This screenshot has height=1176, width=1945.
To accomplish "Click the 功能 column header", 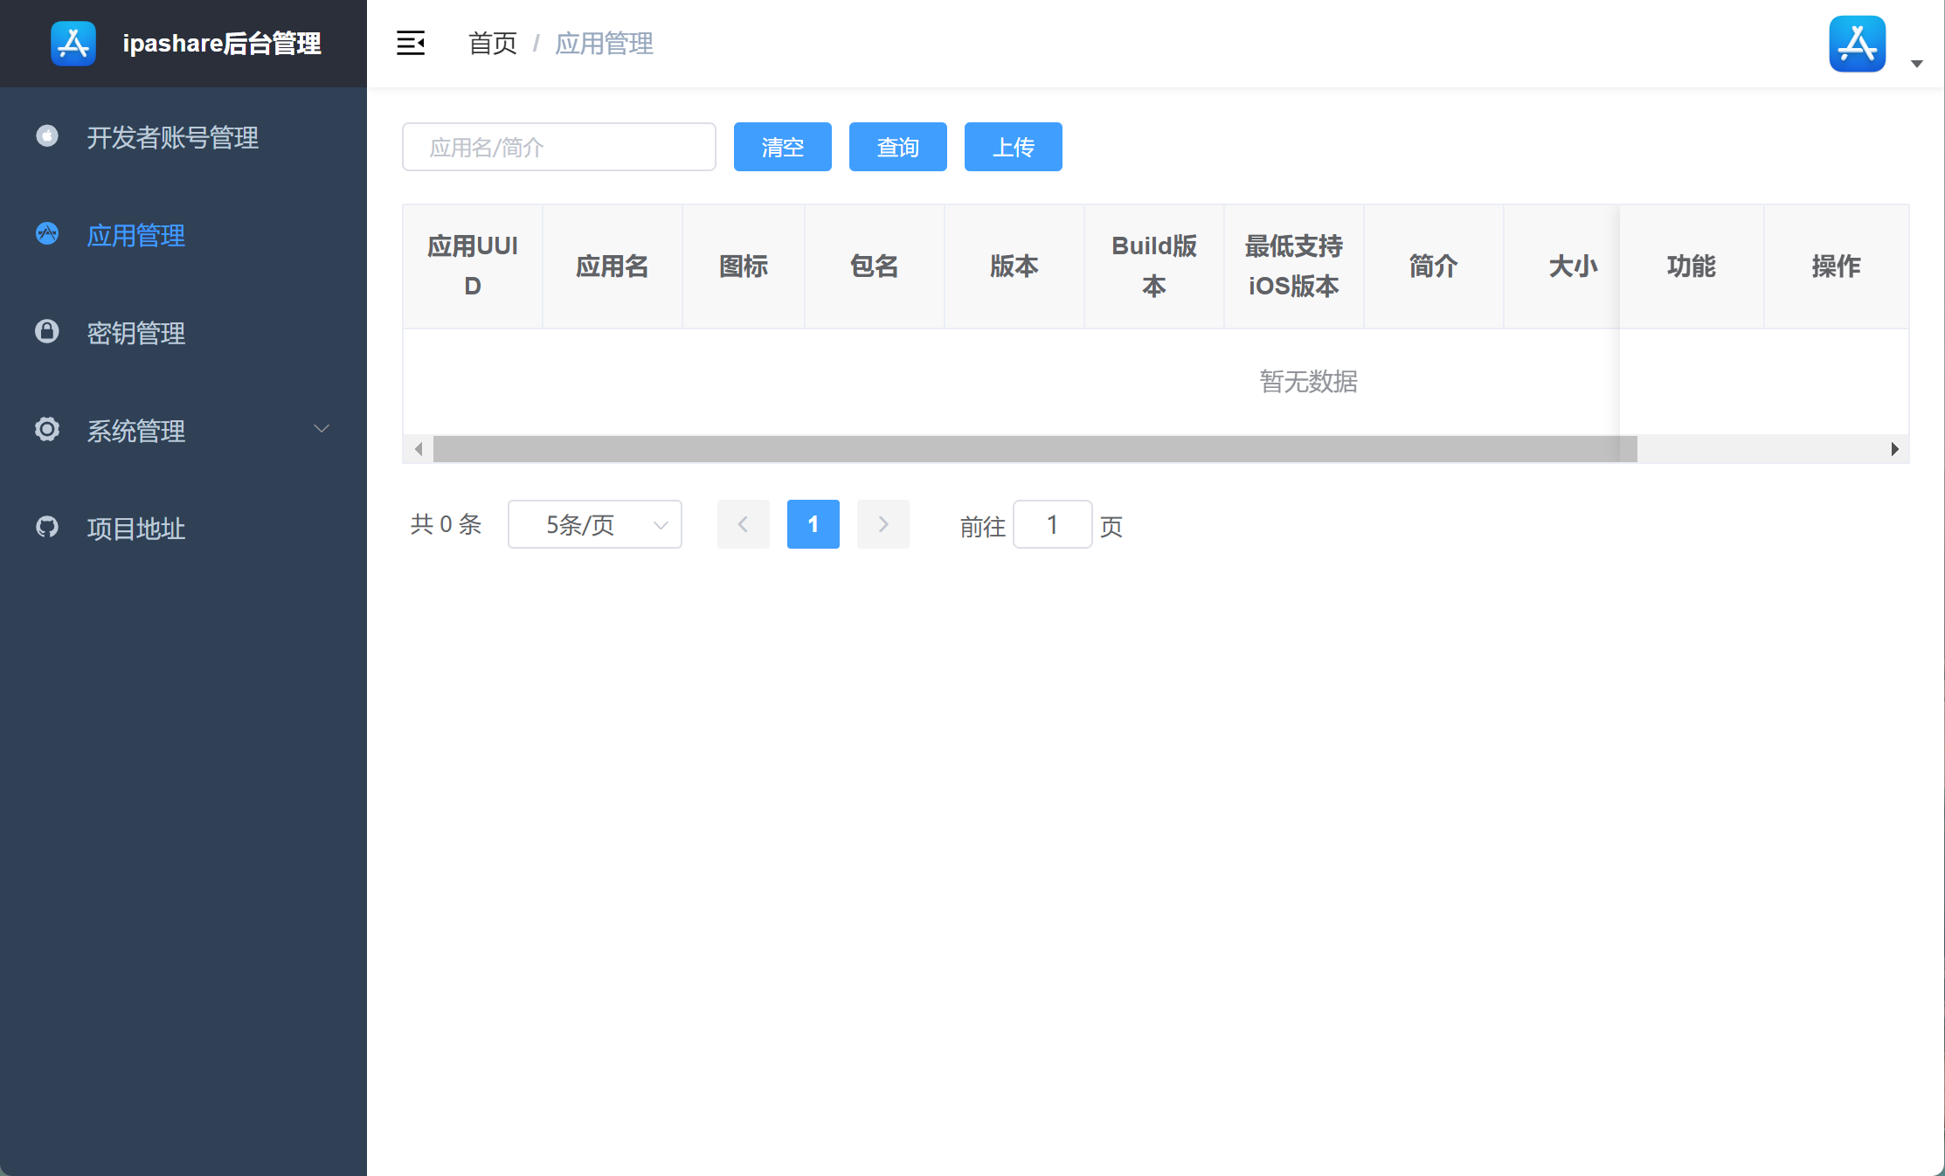I will tap(1692, 266).
